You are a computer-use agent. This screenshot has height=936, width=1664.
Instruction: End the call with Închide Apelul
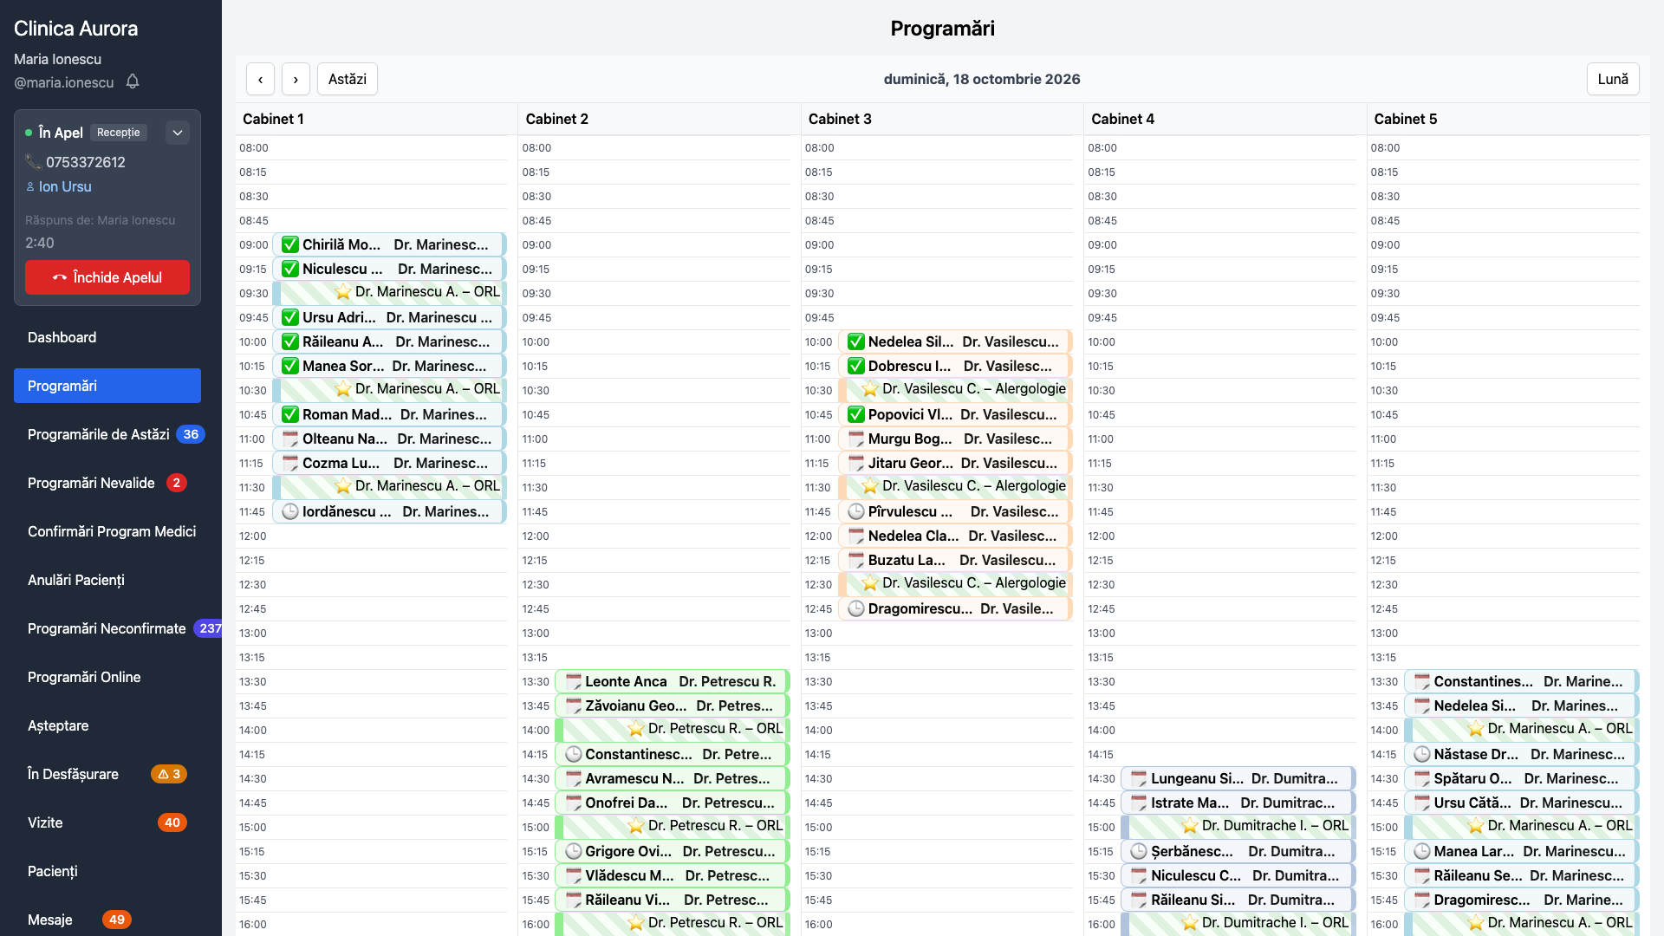(107, 277)
